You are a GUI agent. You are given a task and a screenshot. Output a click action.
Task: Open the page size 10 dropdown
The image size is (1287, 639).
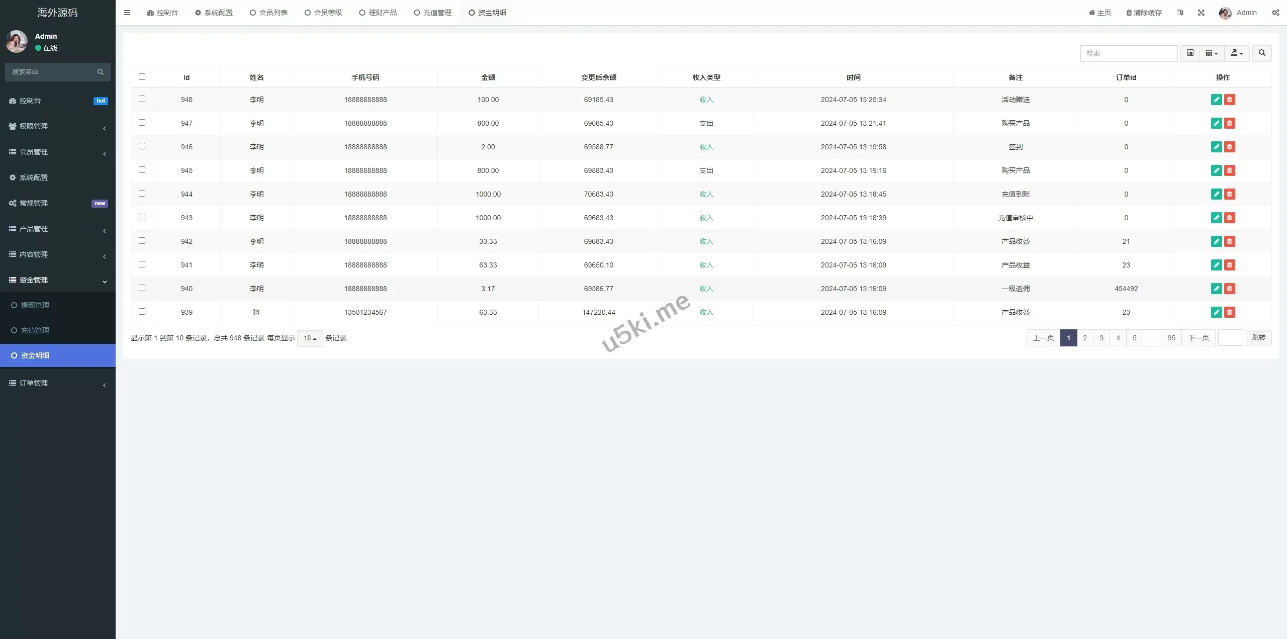coord(310,338)
